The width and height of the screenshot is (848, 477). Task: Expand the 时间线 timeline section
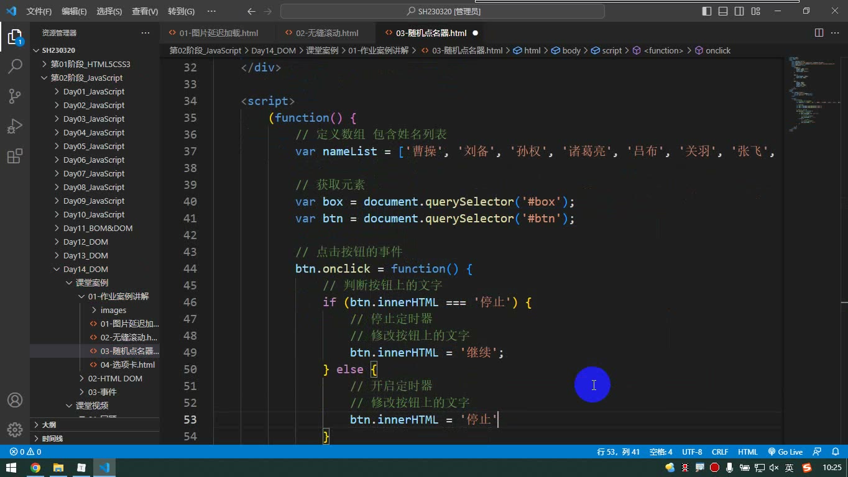pos(94,438)
